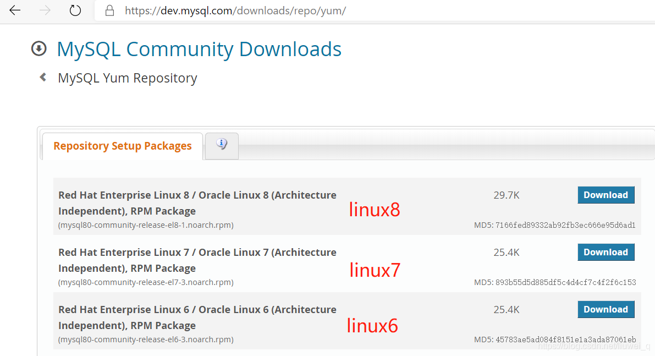655x356 pixels.
Task: Click Red Hat Enterprise Linux 6 package title
Action: (x=197, y=317)
